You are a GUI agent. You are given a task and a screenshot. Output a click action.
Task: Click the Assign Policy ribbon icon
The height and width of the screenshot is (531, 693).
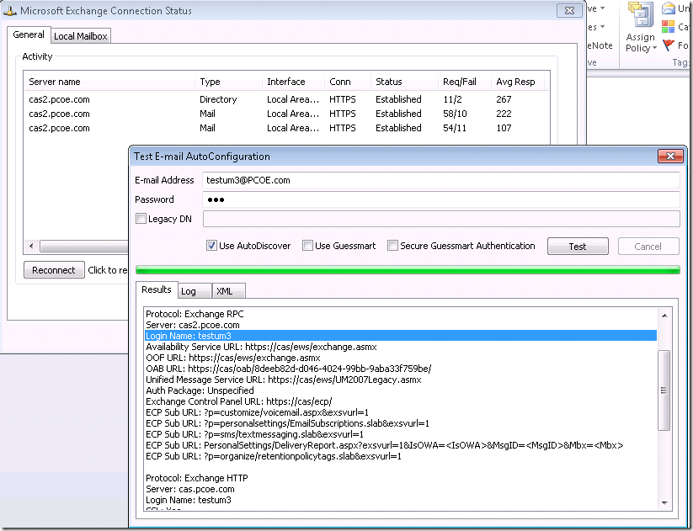click(641, 15)
